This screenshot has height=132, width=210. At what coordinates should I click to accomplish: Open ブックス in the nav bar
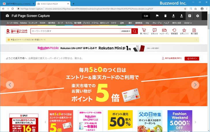coord(86,23)
